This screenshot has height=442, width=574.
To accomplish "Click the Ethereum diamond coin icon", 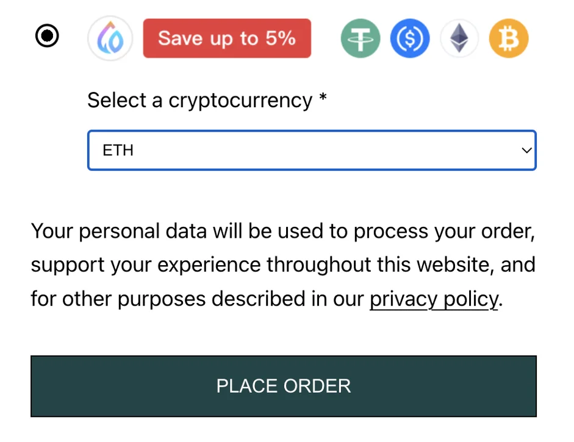I will pos(459,39).
